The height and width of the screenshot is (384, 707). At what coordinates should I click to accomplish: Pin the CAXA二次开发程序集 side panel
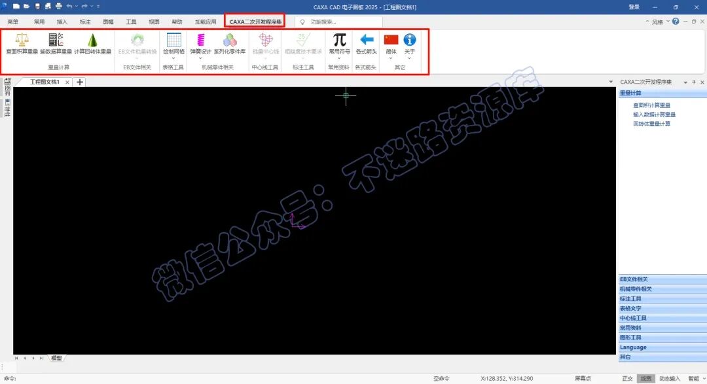point(694,82)
